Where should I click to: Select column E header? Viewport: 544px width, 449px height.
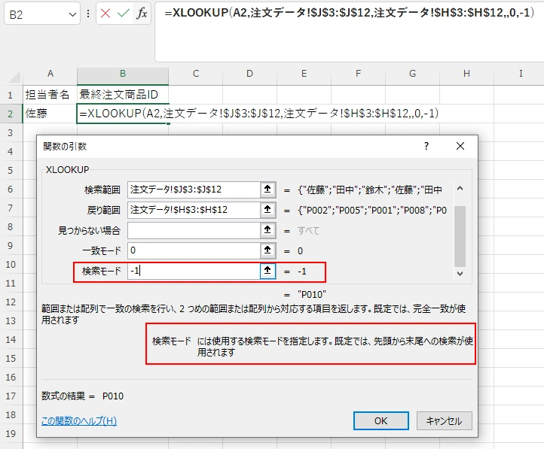(x=304, y=74)
